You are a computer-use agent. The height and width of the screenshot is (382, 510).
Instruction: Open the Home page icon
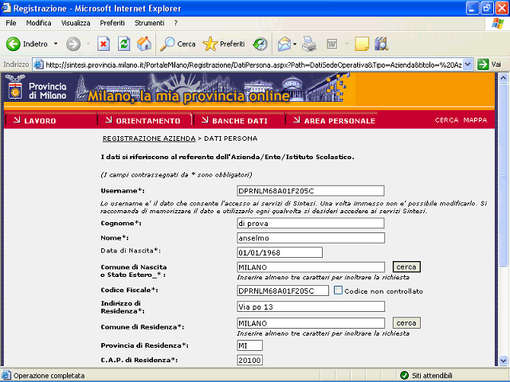(144, 44)
